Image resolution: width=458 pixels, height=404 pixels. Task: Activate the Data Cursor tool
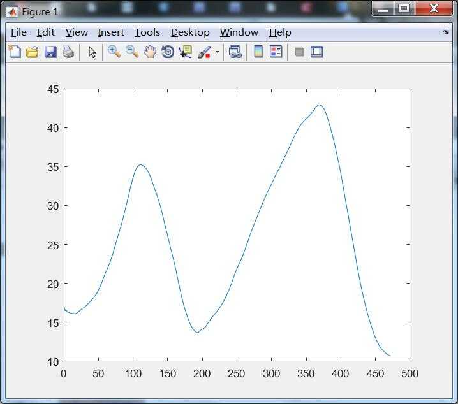[x=186, y=52]
